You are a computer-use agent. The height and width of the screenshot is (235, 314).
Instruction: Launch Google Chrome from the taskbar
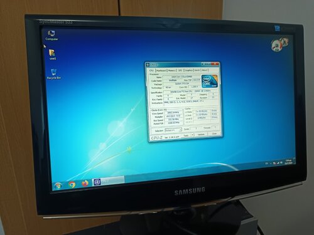click(72, 185)
